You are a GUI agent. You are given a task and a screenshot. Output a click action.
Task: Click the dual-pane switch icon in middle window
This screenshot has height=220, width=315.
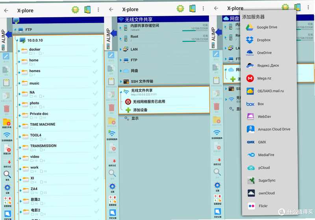192,8
